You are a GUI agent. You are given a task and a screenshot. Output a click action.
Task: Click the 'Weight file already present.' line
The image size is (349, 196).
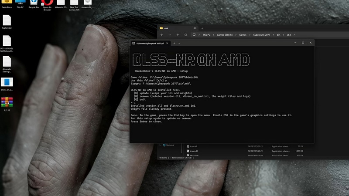(x=151, y=109)
